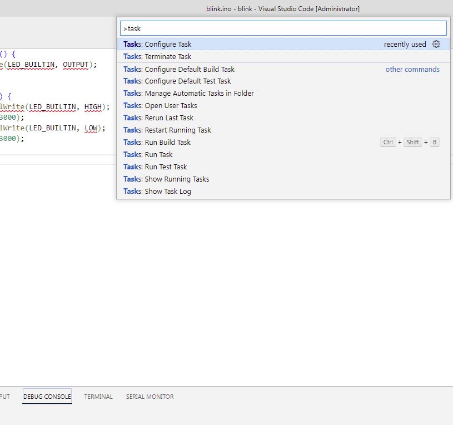
Task: Open Tasks: Show Task Log
Action: tap(157, 192)
